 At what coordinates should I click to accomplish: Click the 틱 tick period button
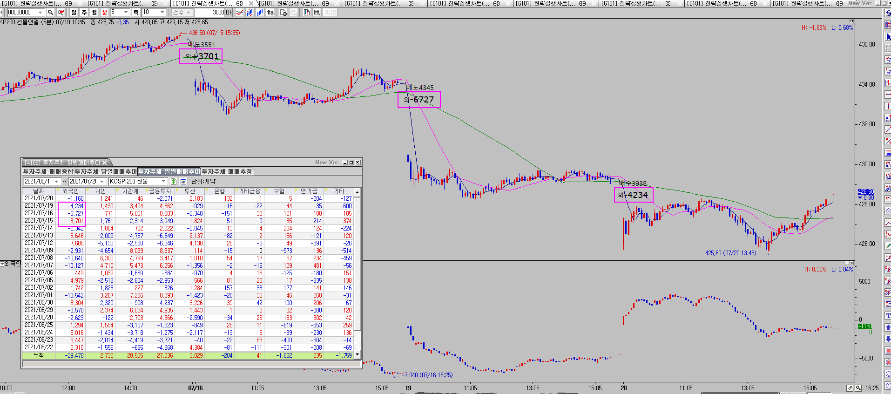[x=136, y=13]
